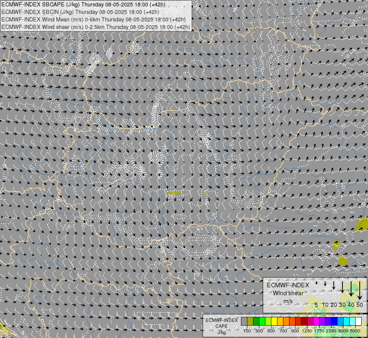Click the CAPE legend value 1750
Image resolution: width=368 pixels, height=338 pixels.
(319, 331)
